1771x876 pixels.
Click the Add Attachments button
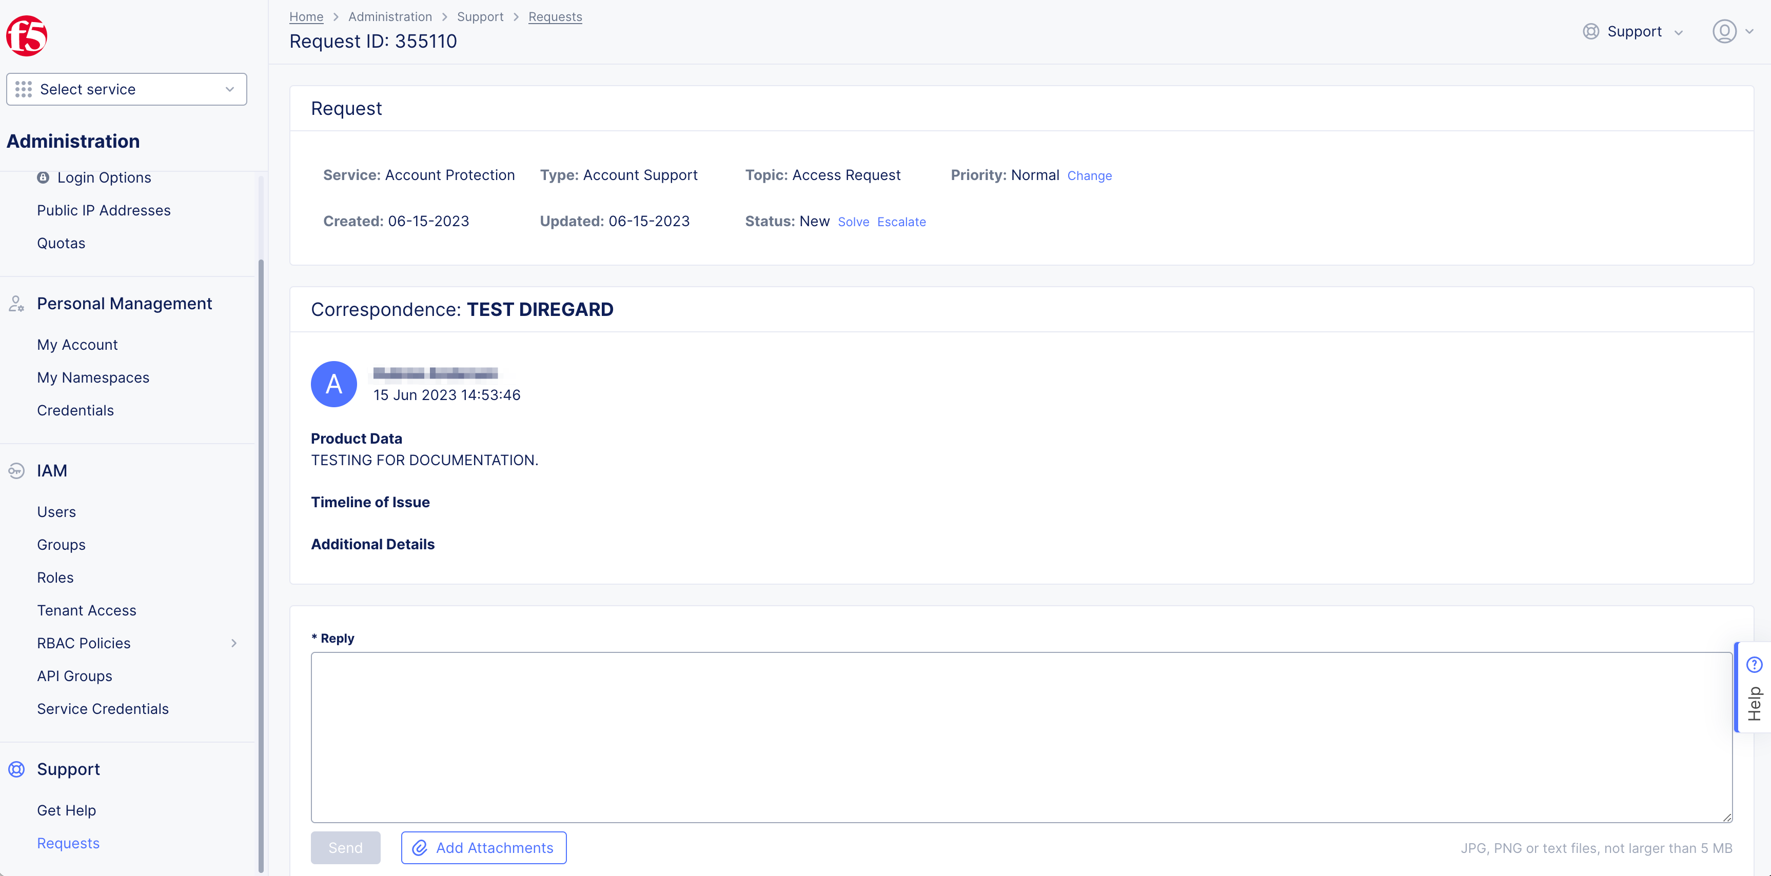point(483,848)
